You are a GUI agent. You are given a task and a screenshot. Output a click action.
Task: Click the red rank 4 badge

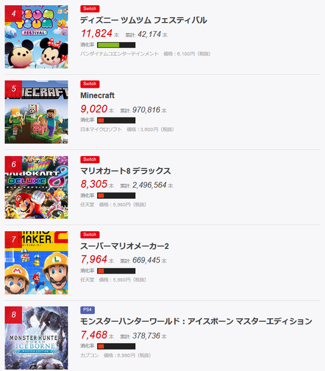(x=14, y=14)
